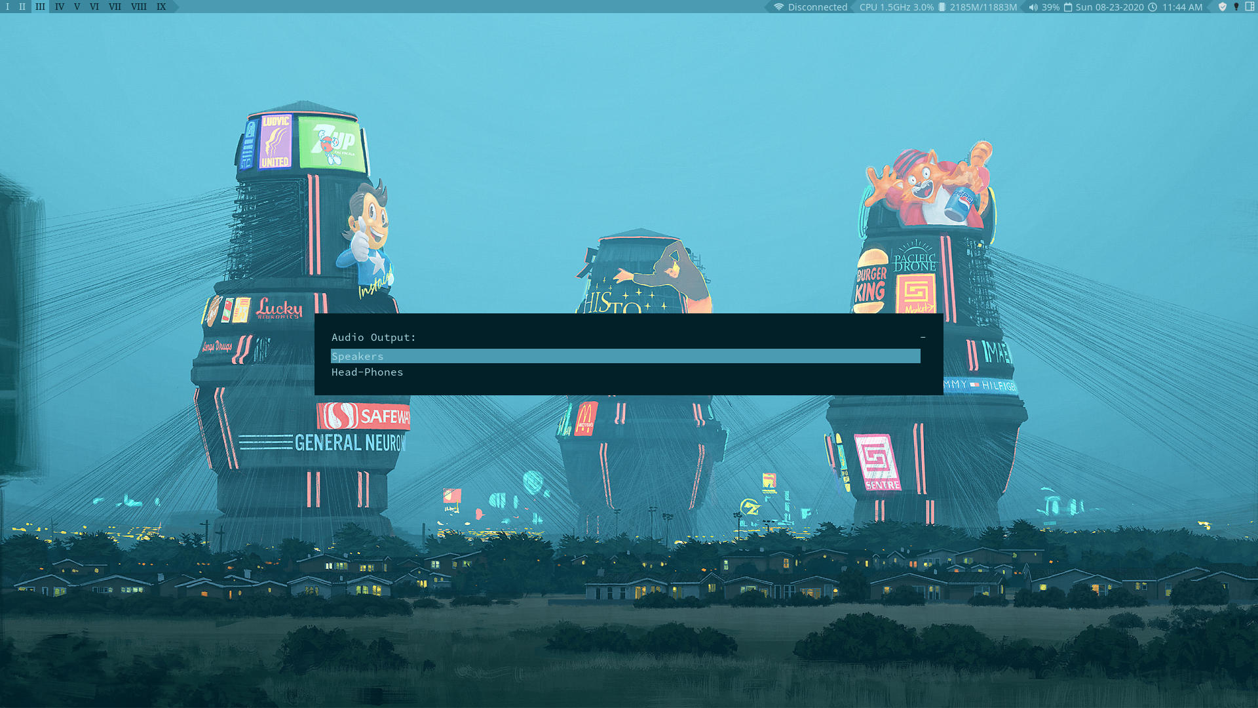This screenshot has height=708, width=1258.
Task: Select Speakers as audio output
Action: coord(626,356)
